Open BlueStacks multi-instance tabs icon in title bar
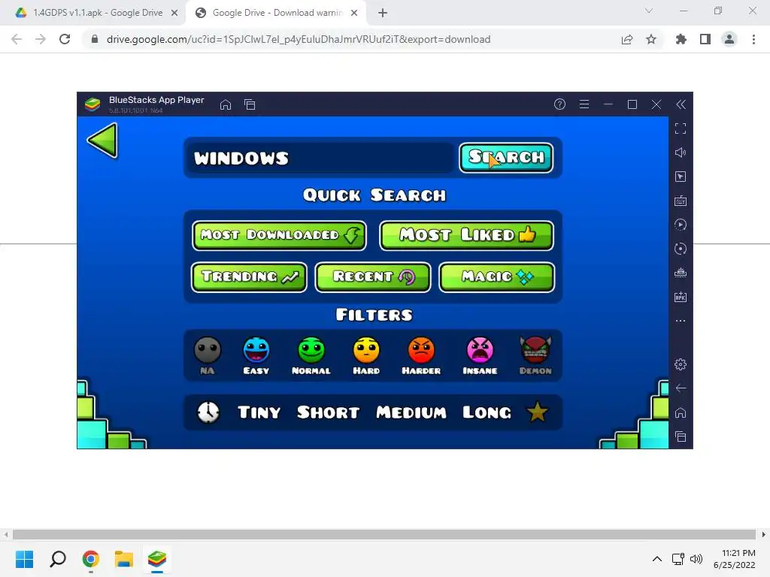The height and width of the screenshot is (577, 770). click(250, 104)
